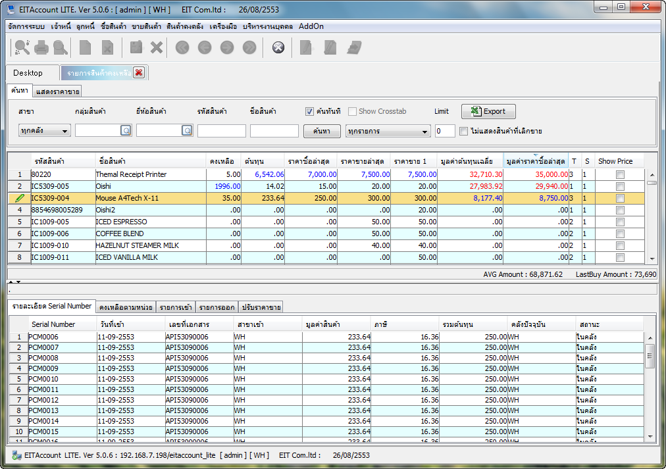Expand the ทุกรายการ filter dropdown
The image size is (666, 469).
click(x=388, y=131)
